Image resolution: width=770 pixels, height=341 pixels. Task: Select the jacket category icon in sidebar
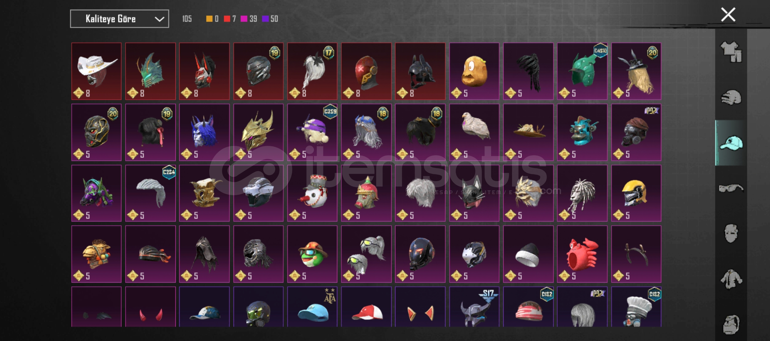coord(731,279)
